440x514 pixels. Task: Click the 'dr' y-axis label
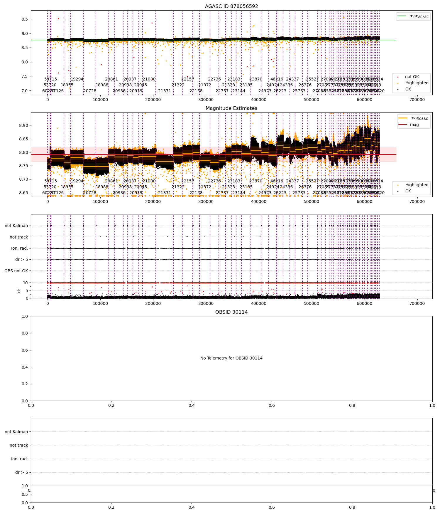pos(19,290)
